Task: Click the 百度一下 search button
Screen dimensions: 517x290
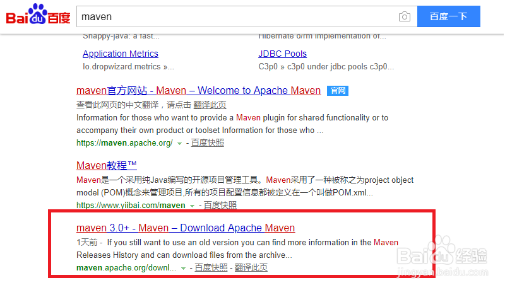Action: [448, 16]
